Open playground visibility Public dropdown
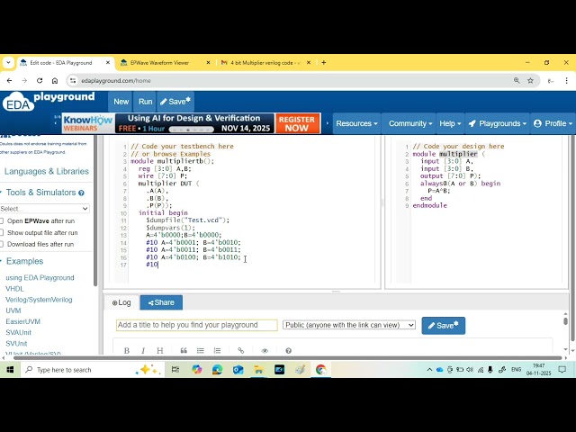Screen dimensions: 576x432 [349, 325]
